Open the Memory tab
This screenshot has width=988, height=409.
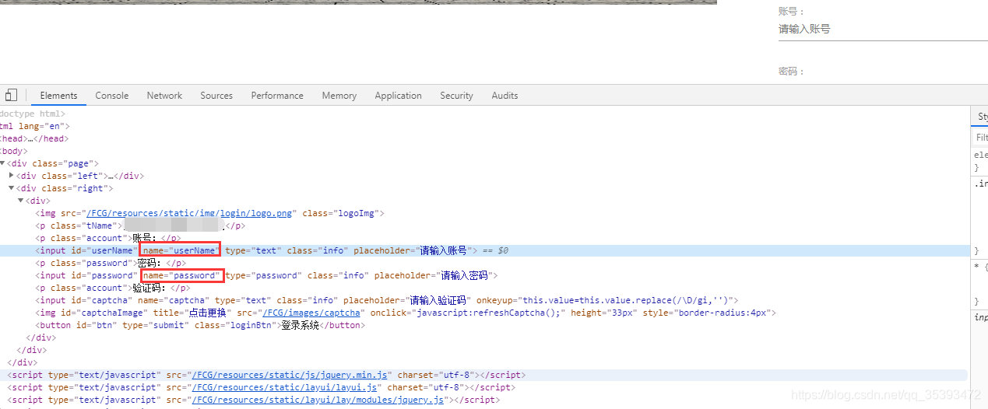tap(339, 96)
